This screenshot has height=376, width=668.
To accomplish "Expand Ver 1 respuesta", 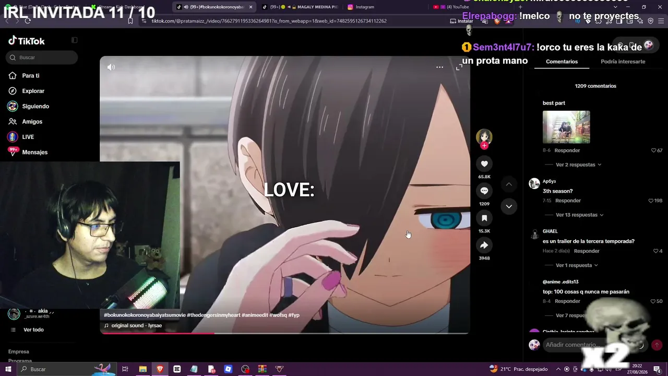I will point(577,265).
